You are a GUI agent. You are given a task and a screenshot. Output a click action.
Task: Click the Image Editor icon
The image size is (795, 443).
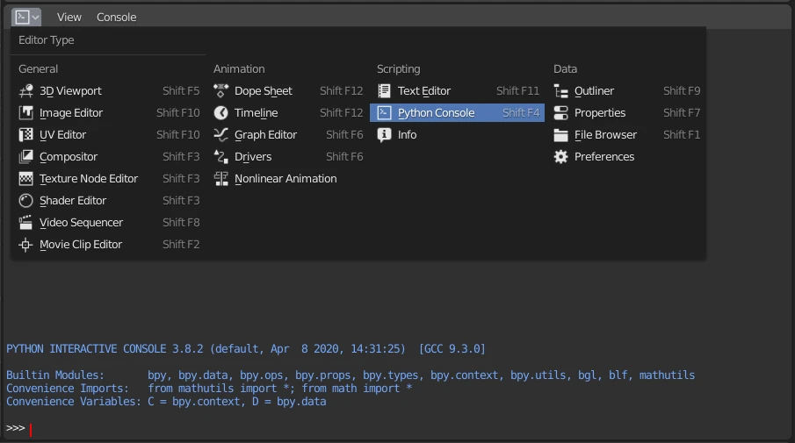coord(25,113)
